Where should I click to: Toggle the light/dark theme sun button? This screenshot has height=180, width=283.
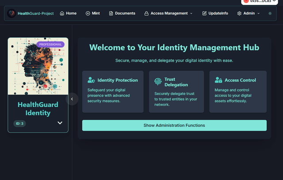pyautogui.click(x=270, y=13)
